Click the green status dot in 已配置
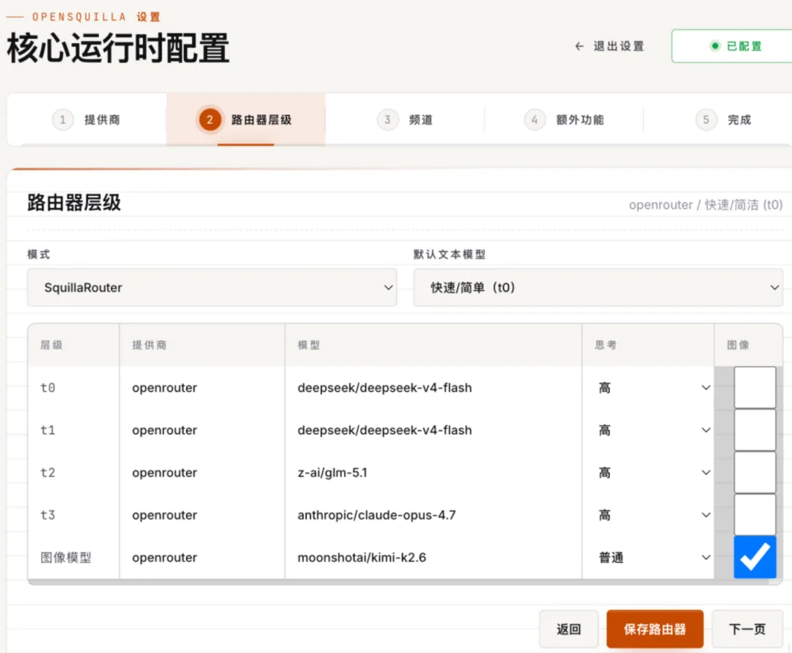 tap(715, 46)
